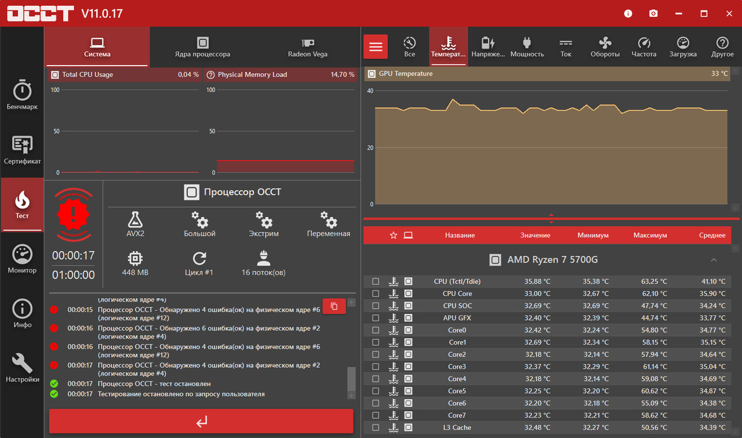Show Все sensors category
742x438 pixels.
point(409,46)
